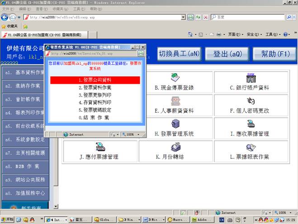Click the bank icon above C. 銀行帳戶資料
Screen dimensions: 298x224
251,77
